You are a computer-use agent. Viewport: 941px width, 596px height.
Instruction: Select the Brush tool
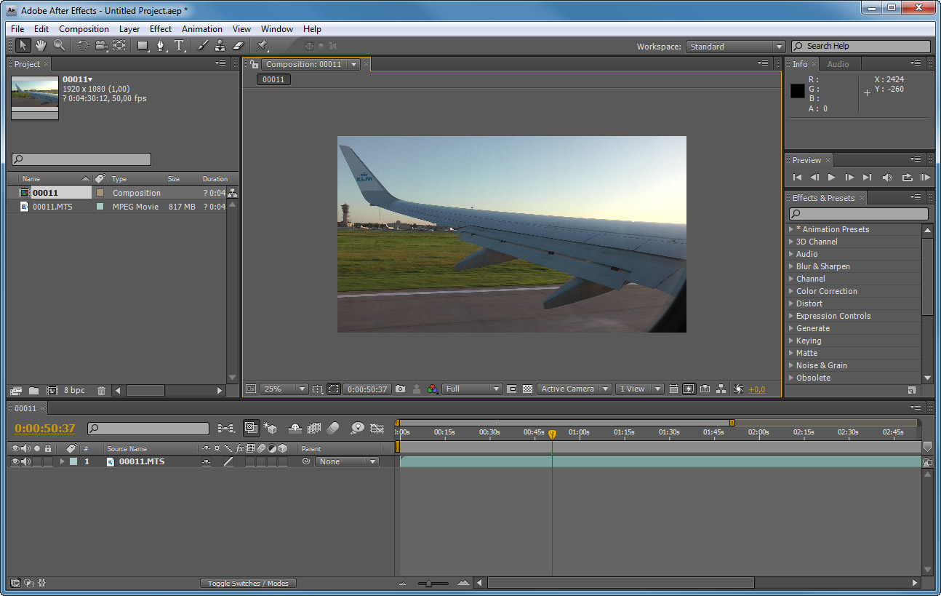[202, 46]
